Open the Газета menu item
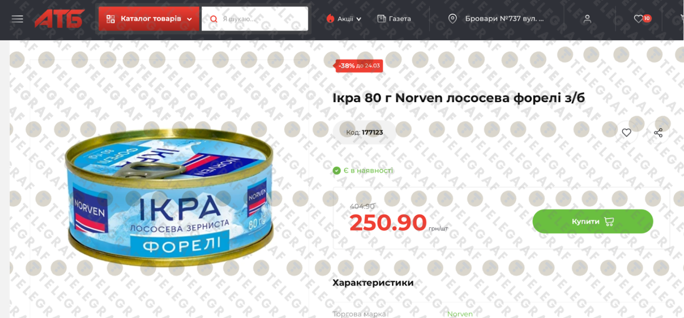 click(x=394, y=19)
